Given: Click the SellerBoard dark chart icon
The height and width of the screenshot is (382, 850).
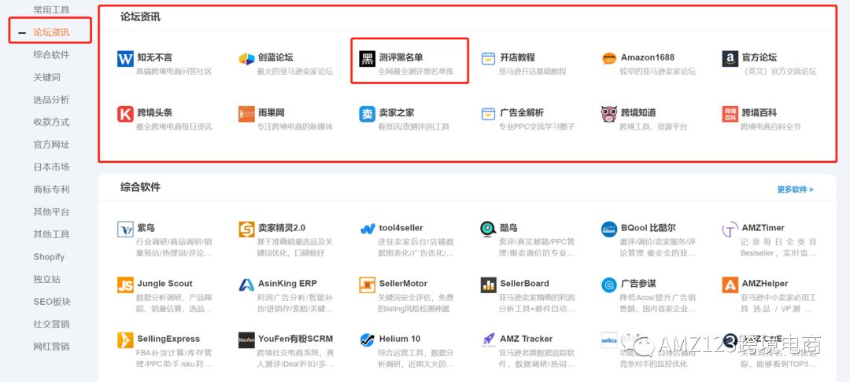Looking at the screenshot, I should [x=489, y=285].
